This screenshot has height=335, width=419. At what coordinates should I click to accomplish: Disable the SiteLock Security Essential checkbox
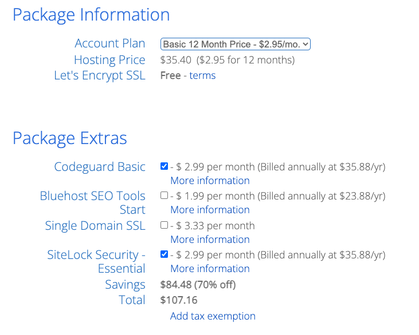[165, 254]
